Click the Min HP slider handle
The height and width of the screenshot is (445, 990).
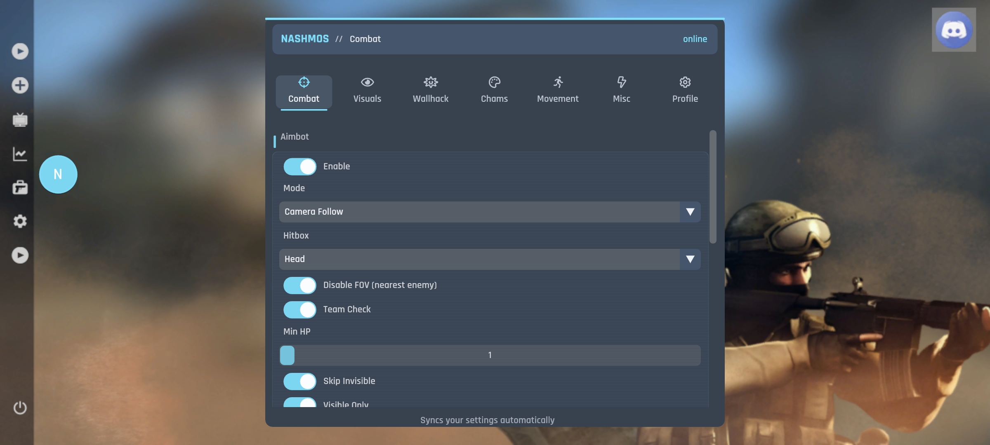tap(287, 355)
